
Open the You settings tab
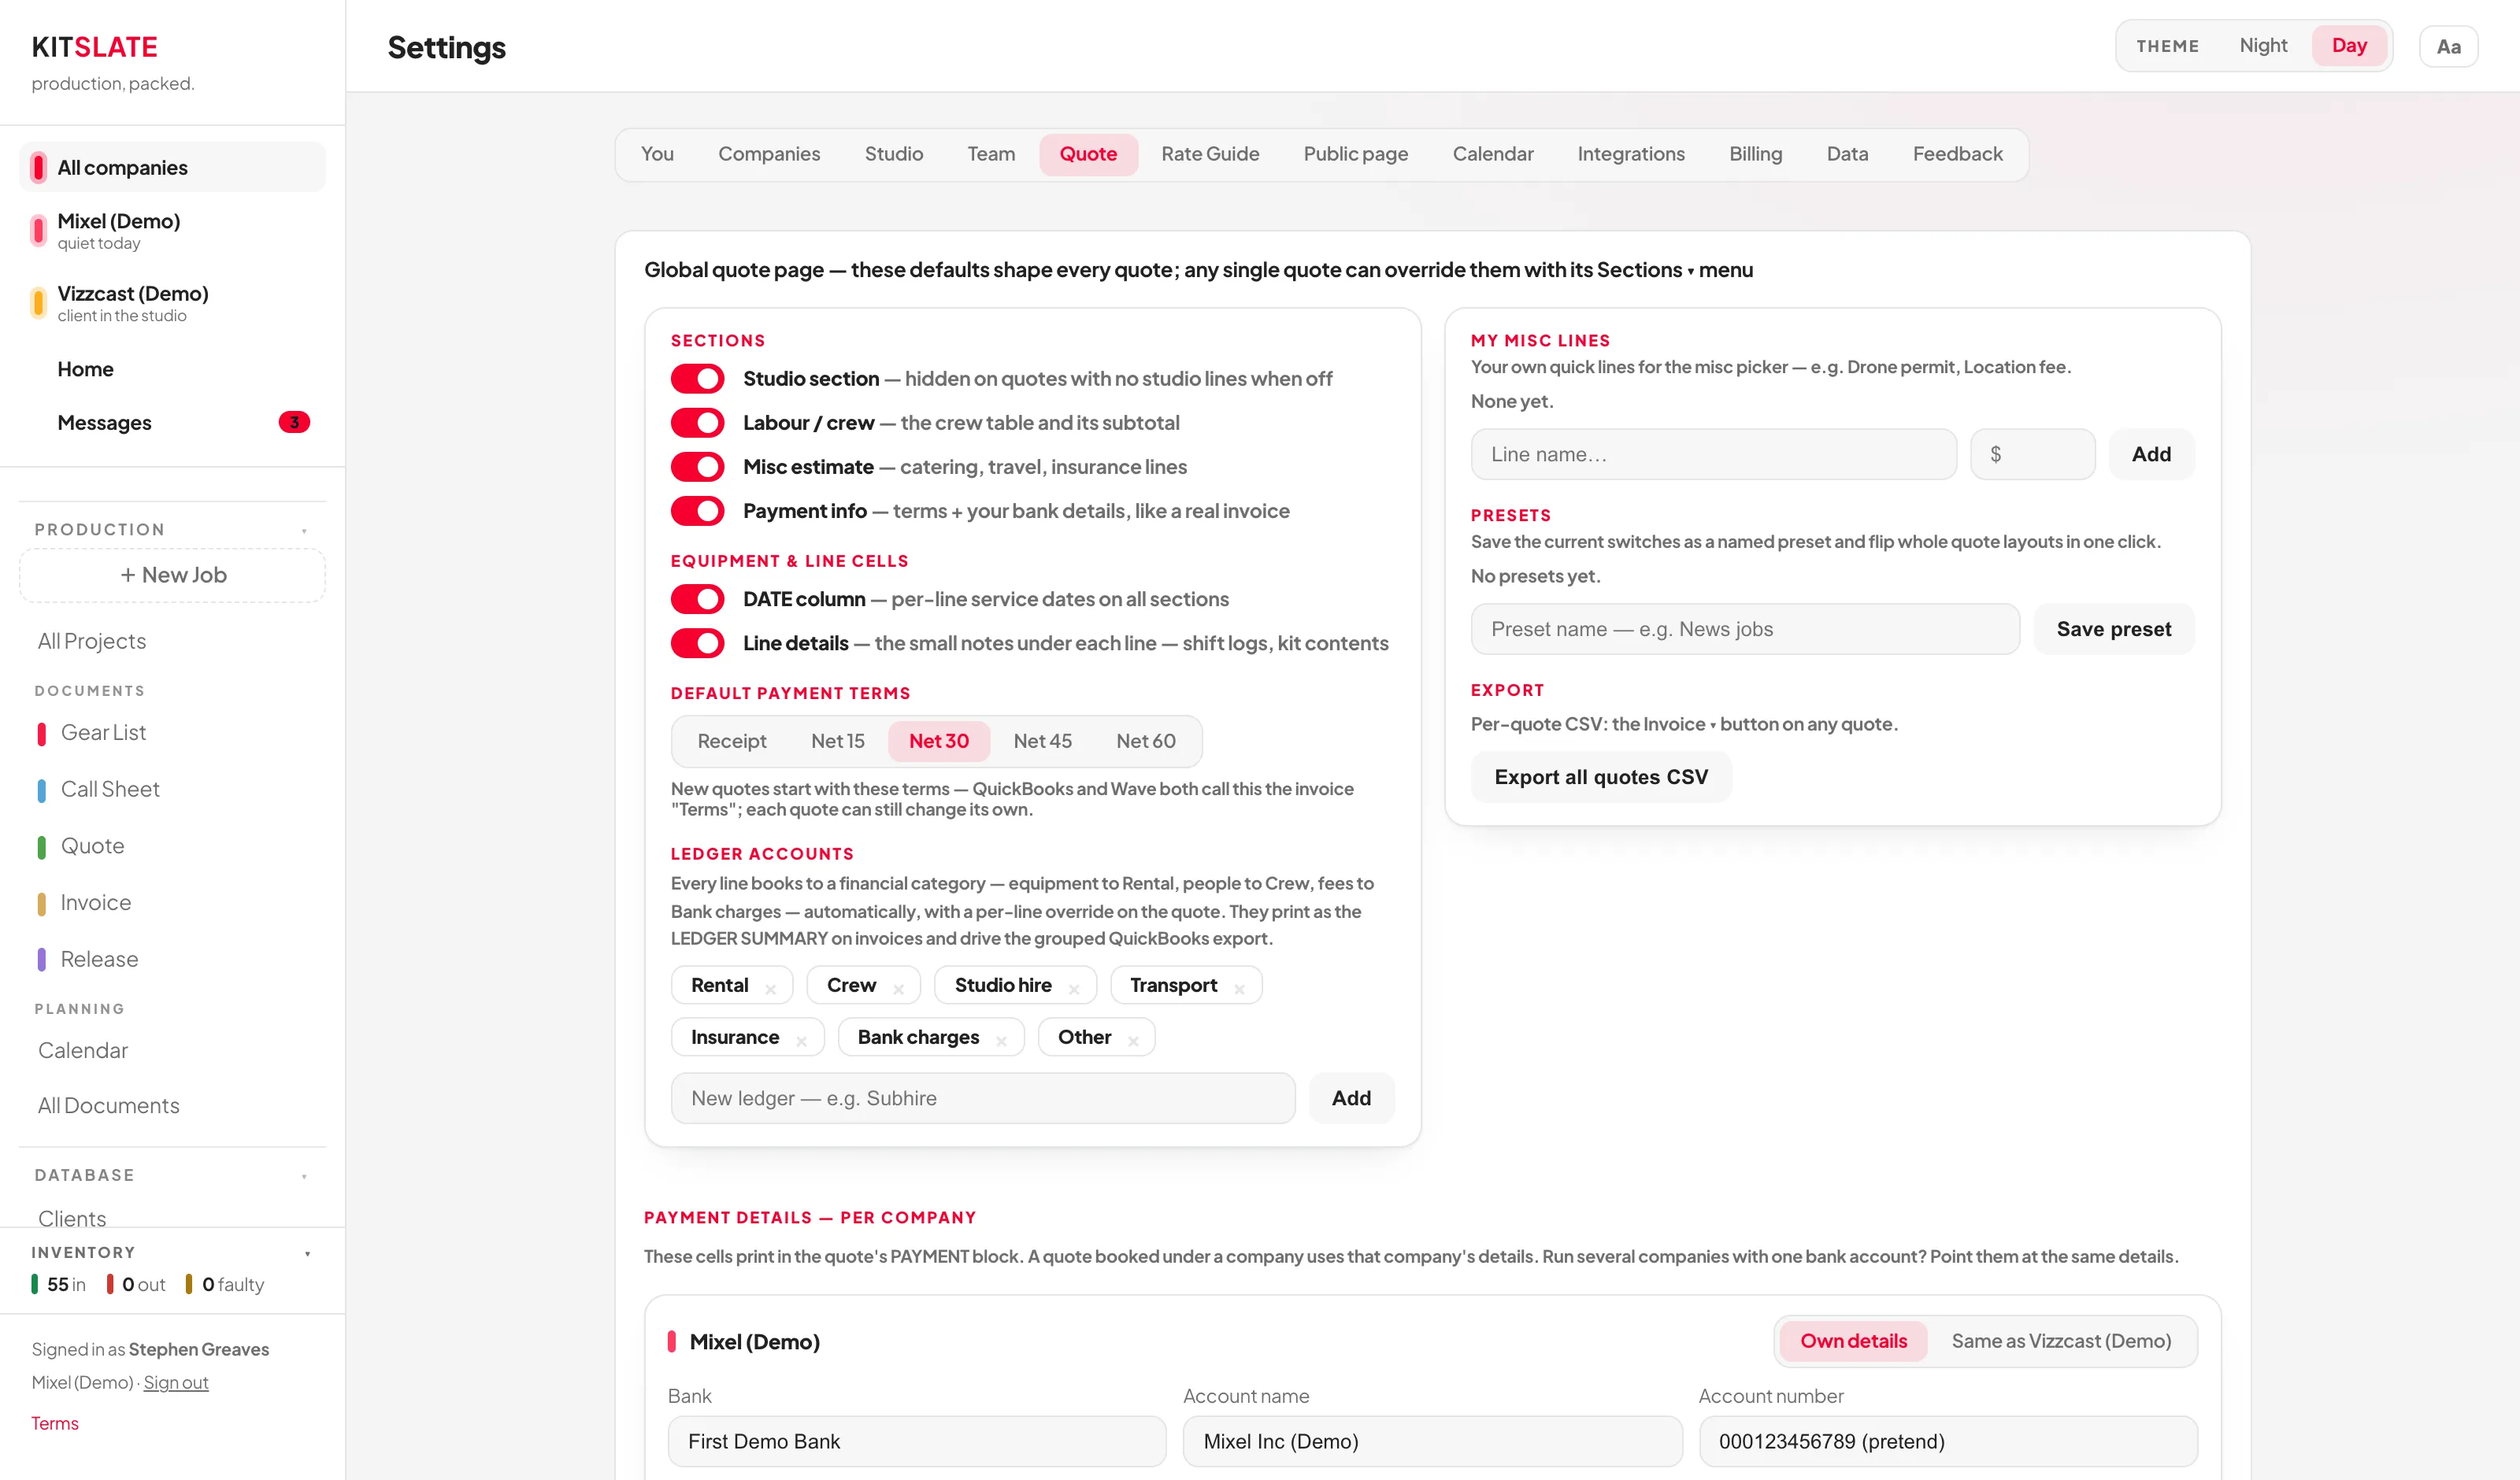(x=657, y=154)
